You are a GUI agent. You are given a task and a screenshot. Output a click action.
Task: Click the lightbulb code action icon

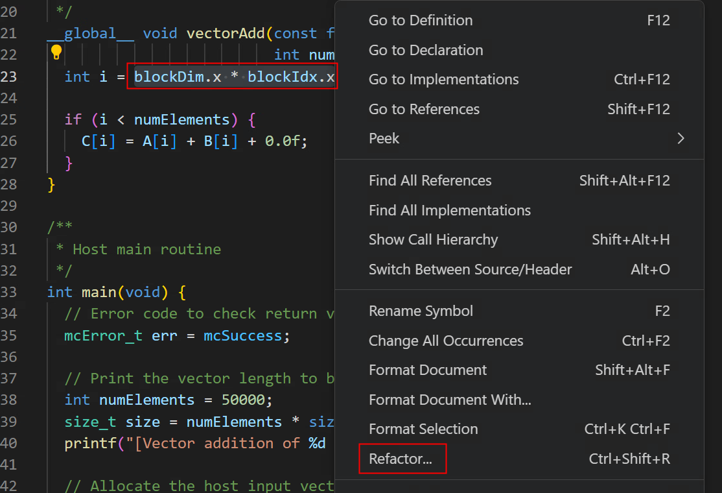[x=56, y=52]
